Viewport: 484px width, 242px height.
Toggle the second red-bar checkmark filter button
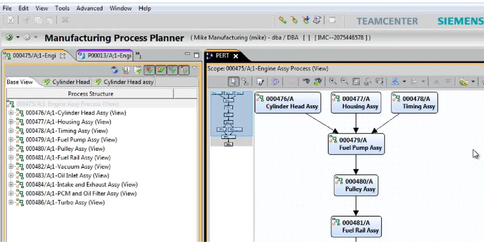click(161, 70)
